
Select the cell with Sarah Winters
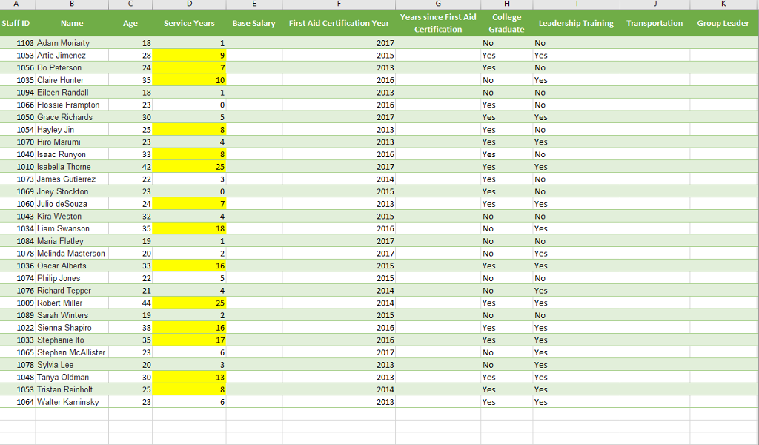(72, 315)
